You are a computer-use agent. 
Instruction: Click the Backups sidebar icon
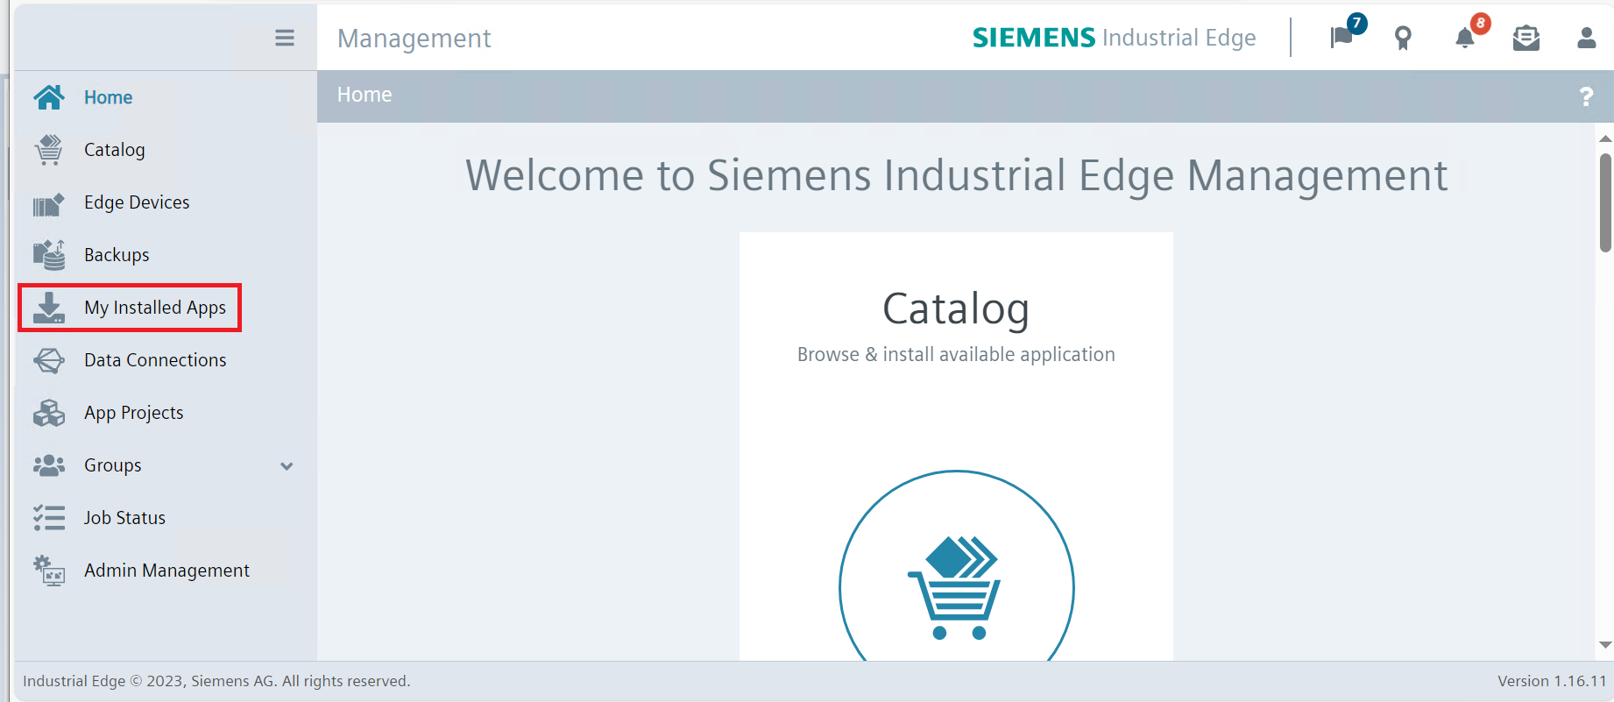48,255
